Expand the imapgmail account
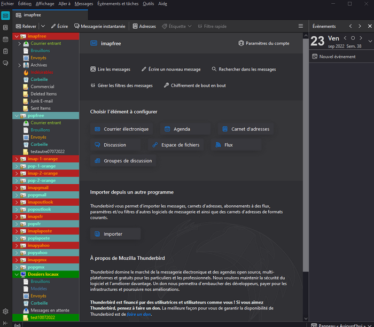Image resolution: width=374 pixels, height=327 pixels. pyautogui.click(x=17, y=188)
